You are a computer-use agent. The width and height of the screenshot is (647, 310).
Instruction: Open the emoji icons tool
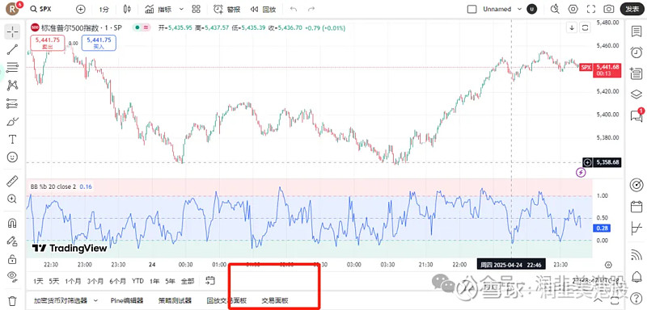pos(12,157)
